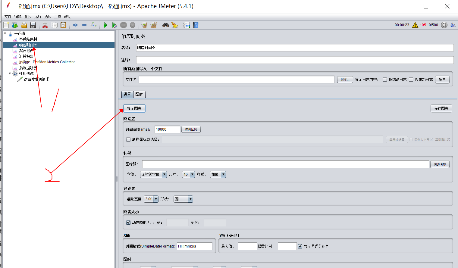The image size is (458, 268).
Task: Open the 尺寸 size dropdown
Action: click(188, 174)
